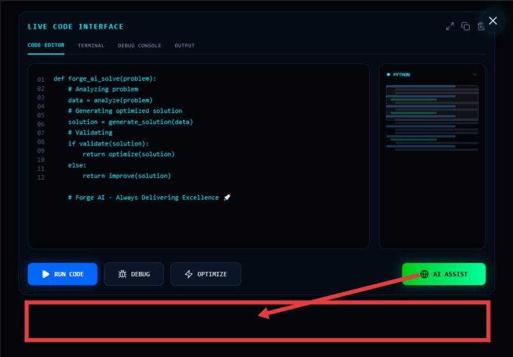Click the rocket emoji in the code
513x357 pixels.
click(227, 198)
